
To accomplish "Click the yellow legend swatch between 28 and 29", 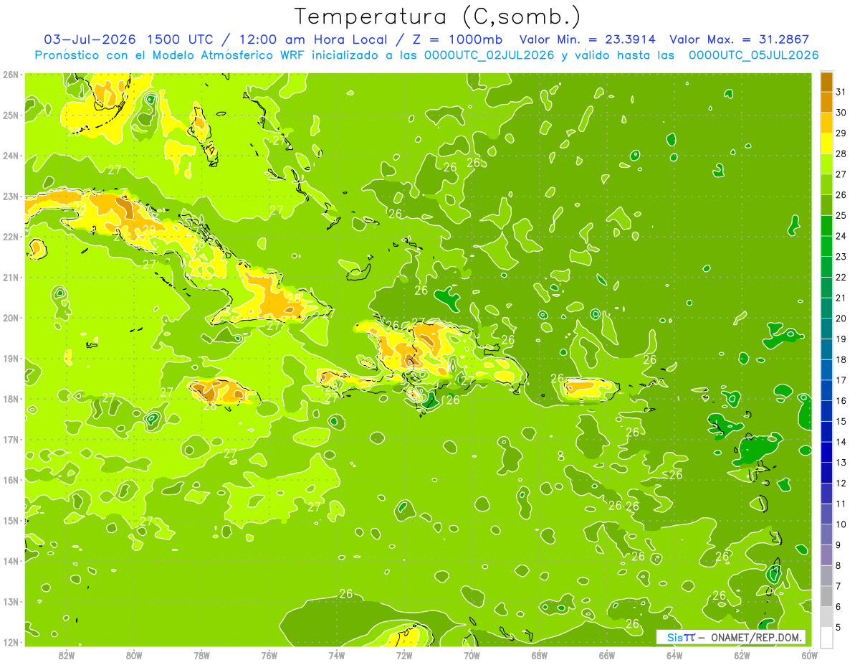I will [826, 143].
